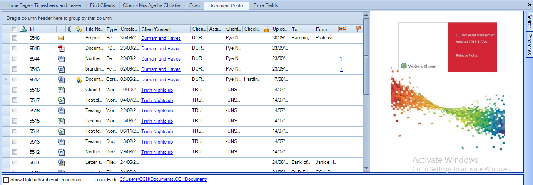533x185 pixels.
Task: Open the local path C:\Users\CCH\Documents link
Action: (163, 179)
